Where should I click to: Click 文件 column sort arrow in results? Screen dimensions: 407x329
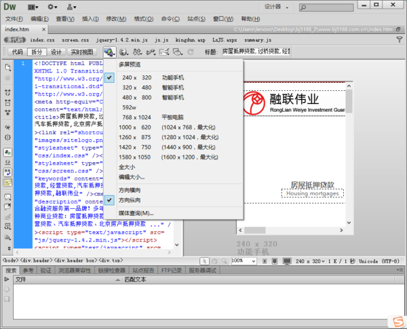coord(118,279)
